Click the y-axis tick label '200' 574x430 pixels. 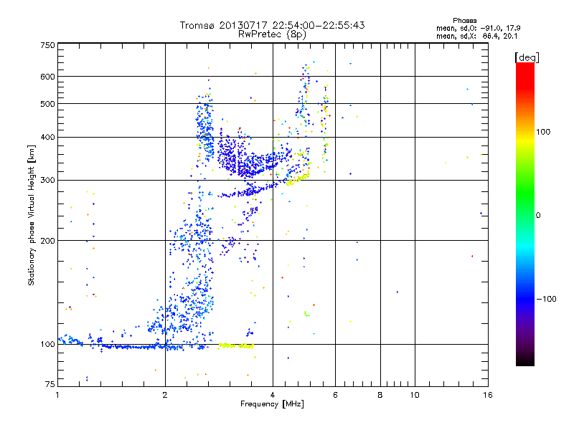[47, 241]
